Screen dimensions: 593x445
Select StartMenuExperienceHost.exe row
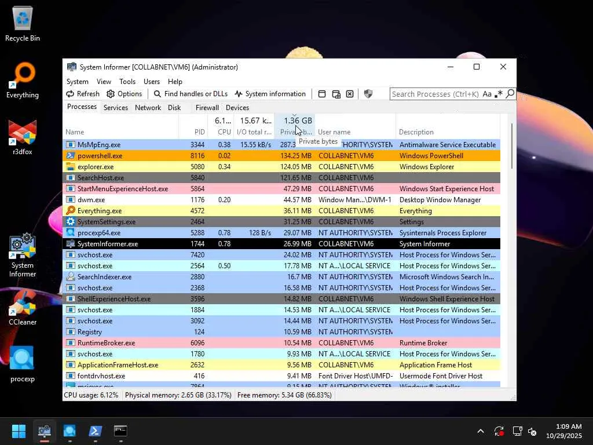(x=281, y=188)
